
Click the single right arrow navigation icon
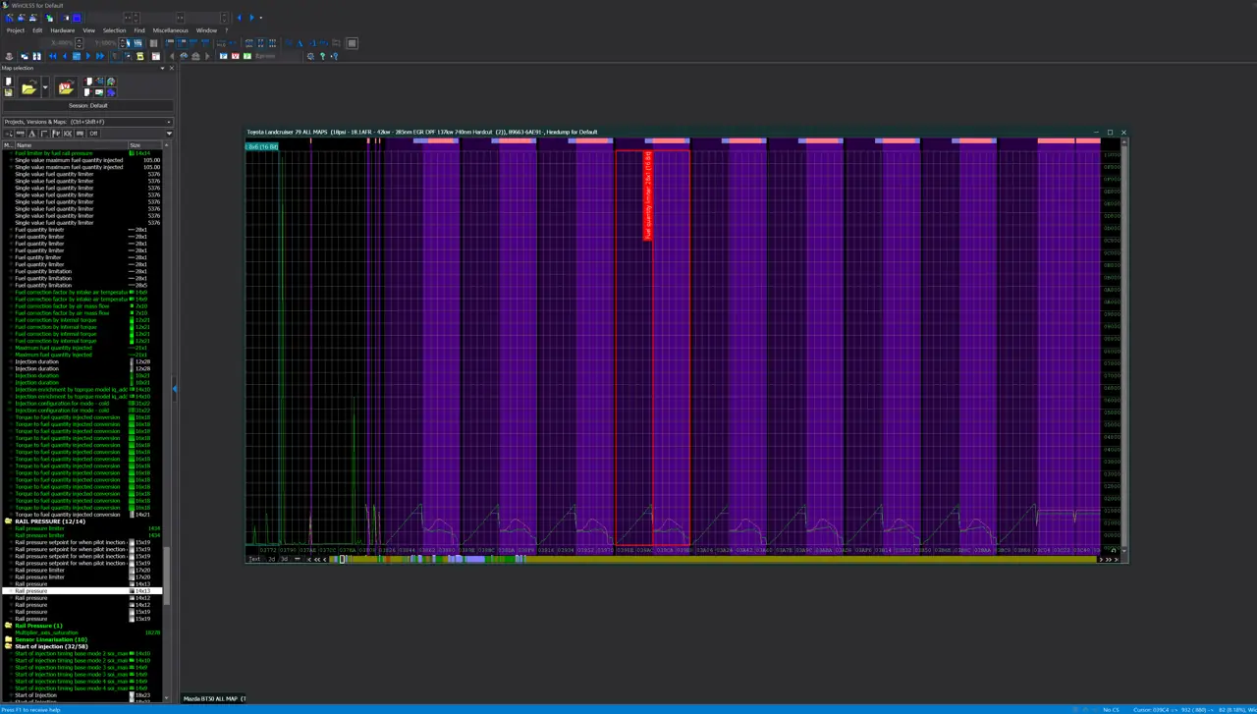(x=88, y=56)
